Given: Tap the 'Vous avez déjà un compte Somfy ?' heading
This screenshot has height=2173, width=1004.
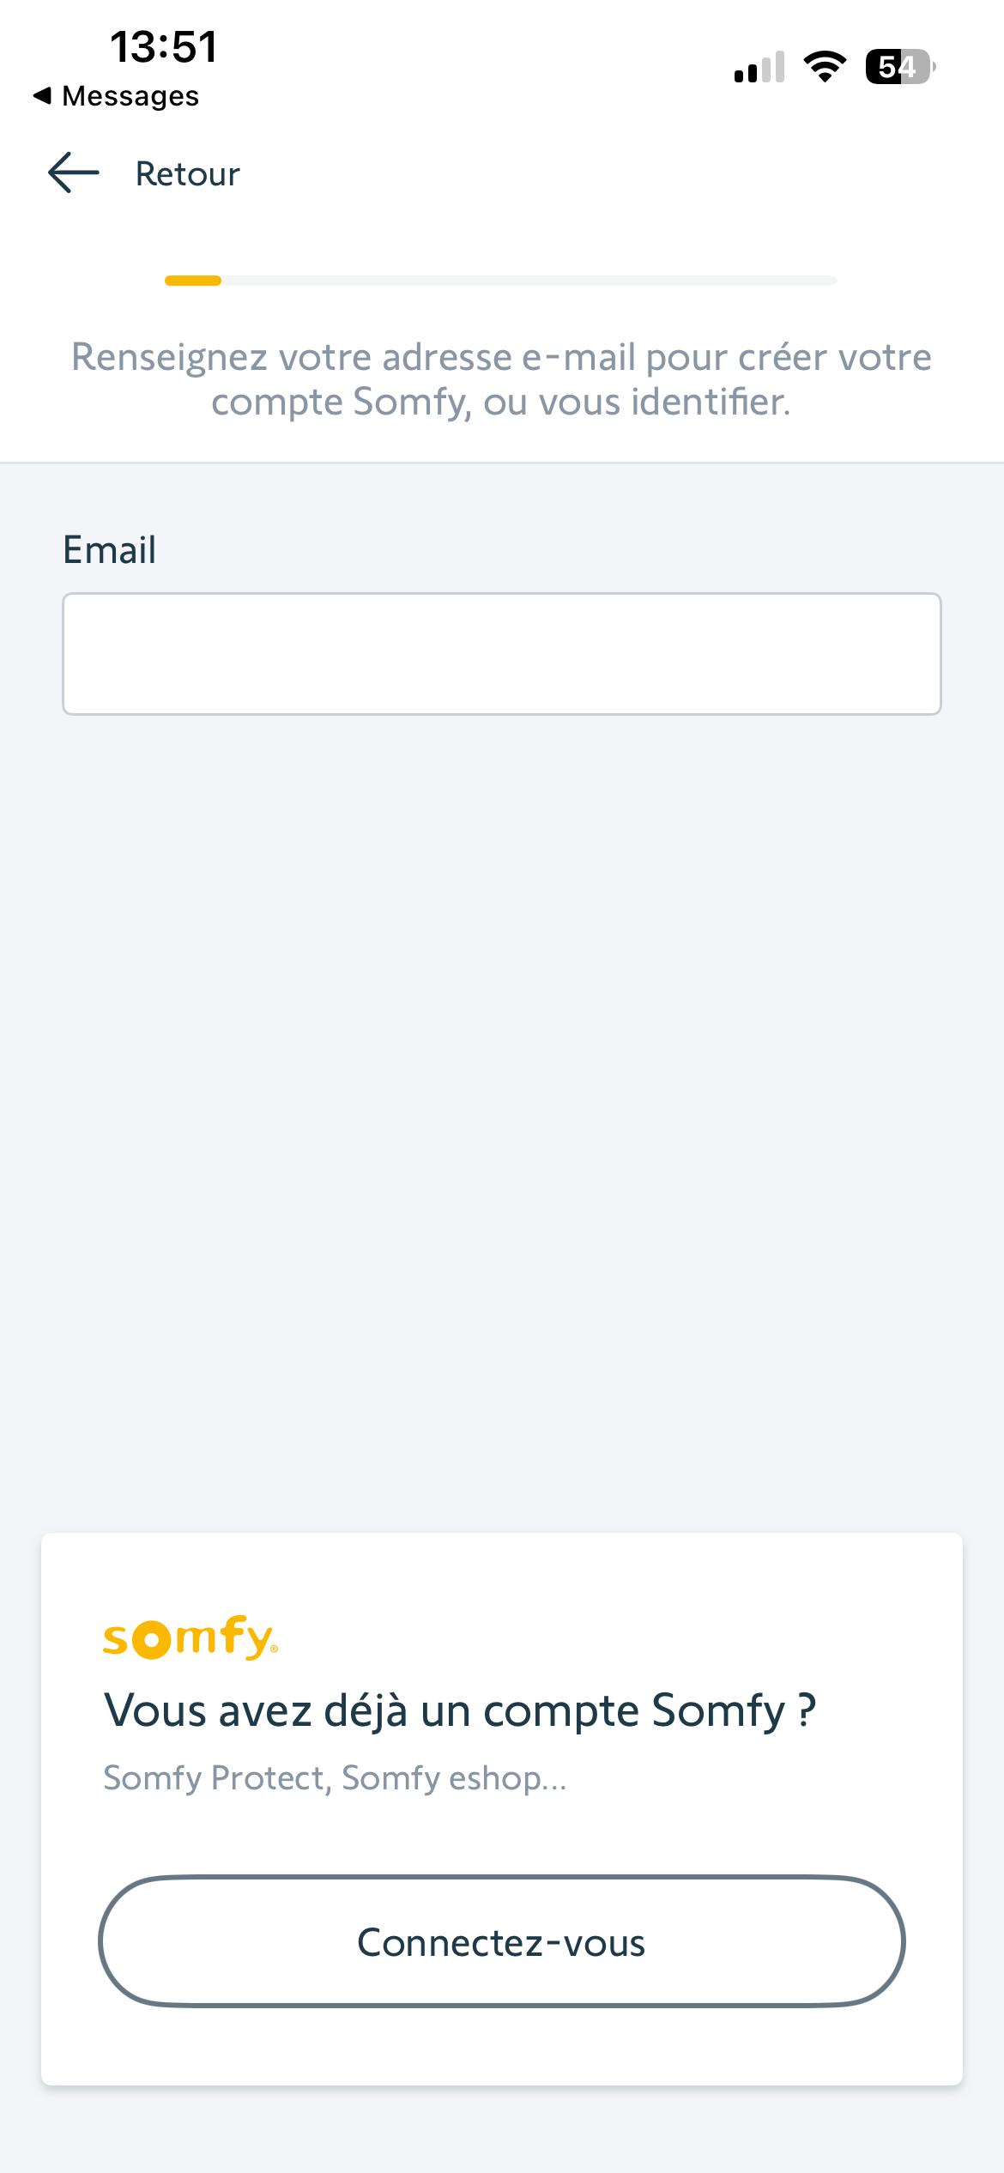Looking at the screenshot, I should tap(460, 1710).
